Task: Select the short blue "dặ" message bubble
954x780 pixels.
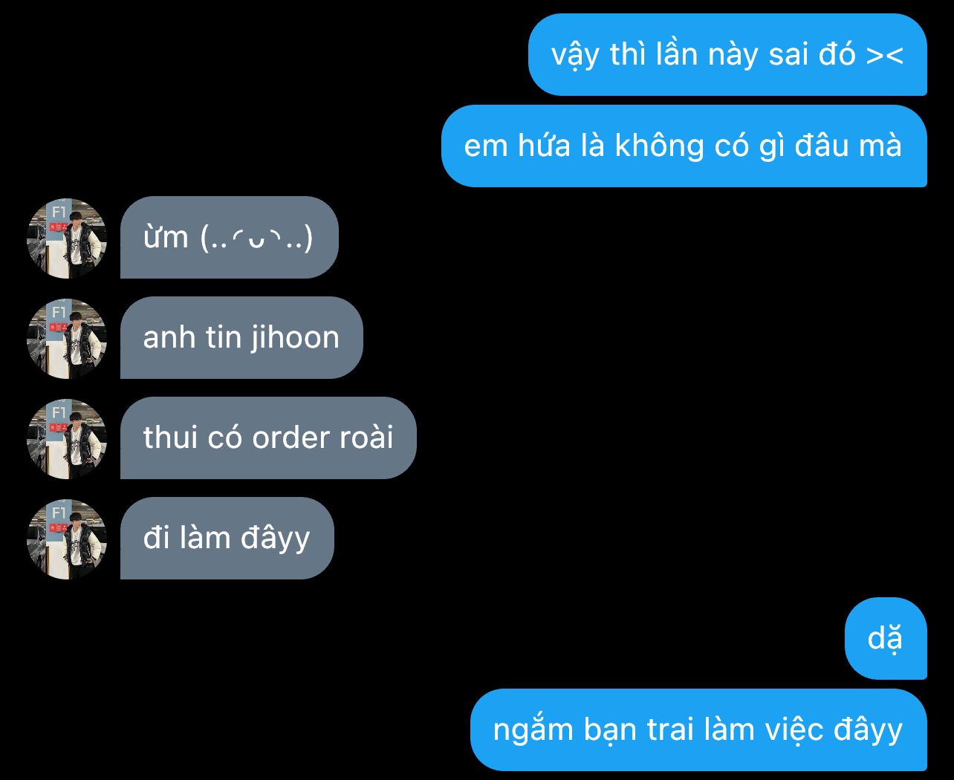Action: point(886,638)
